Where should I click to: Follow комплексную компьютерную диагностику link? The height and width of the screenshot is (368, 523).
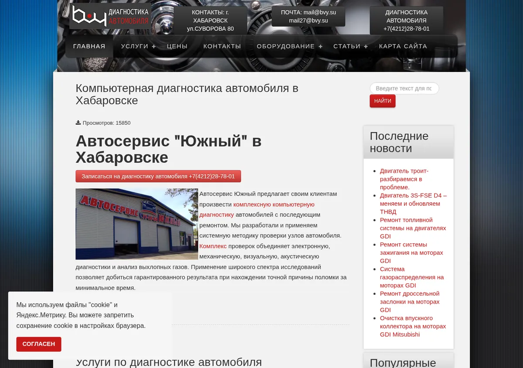coord(257,209)
